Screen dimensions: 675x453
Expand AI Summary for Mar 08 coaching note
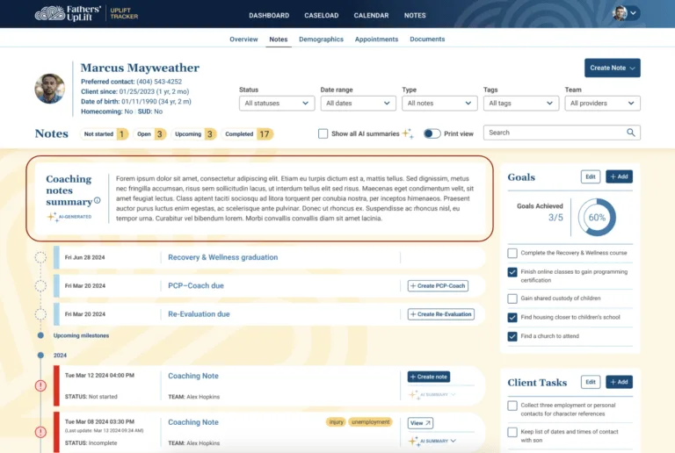click(x=432, y=441)
